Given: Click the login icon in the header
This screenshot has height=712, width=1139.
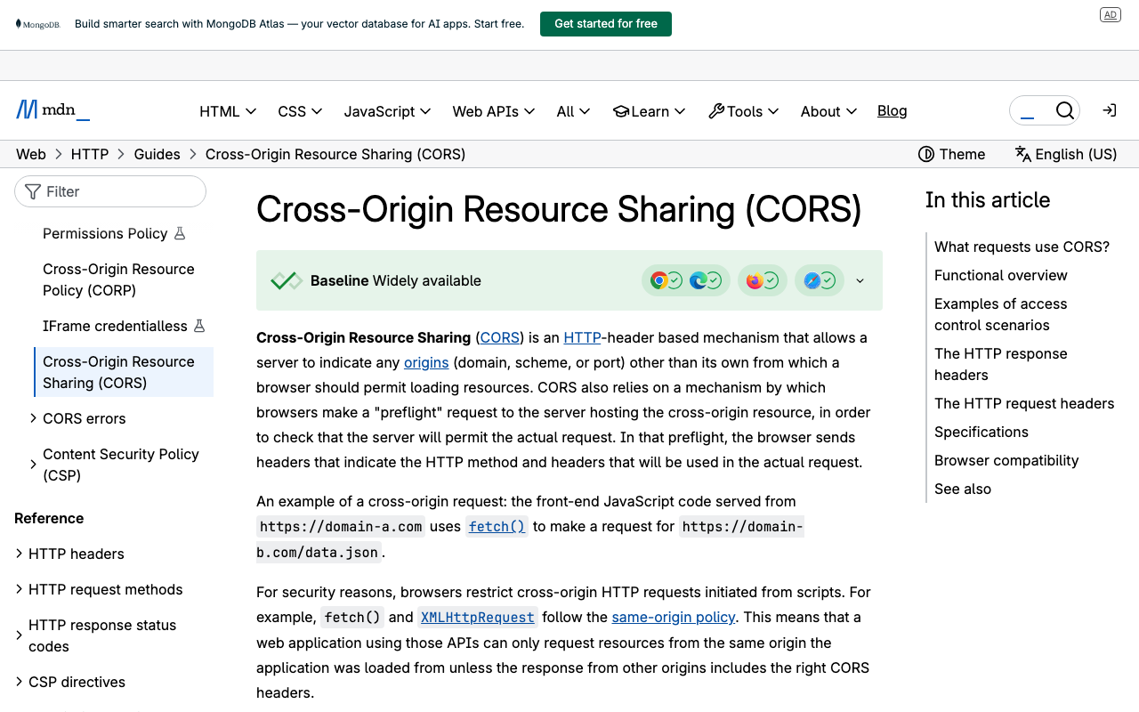Looking at the screenshot, I should tap(1109, 109).
